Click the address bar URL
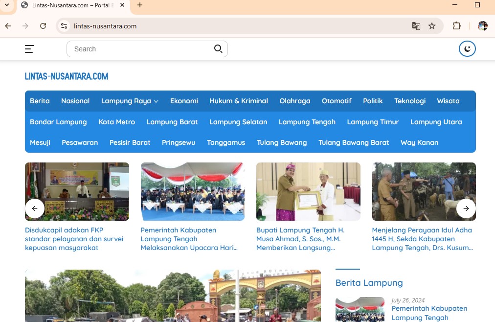This screenshot has height=322, width=495. click(105, 26)
